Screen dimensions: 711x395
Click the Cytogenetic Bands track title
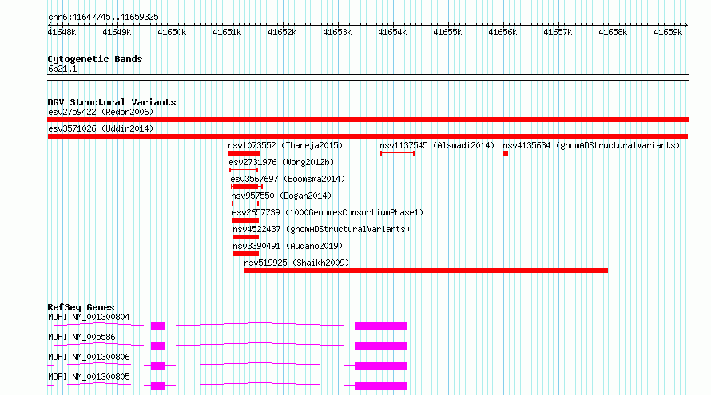[95, 59]
